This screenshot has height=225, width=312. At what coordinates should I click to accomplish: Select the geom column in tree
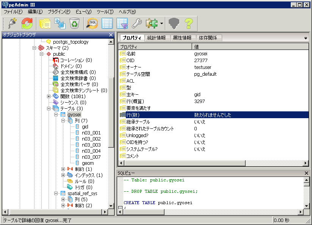coord(87,163)
